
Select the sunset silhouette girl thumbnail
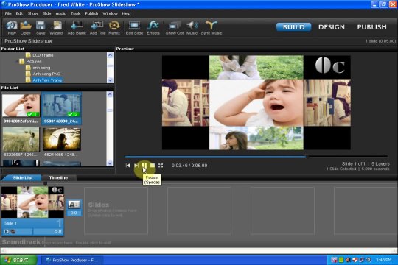coord(62,139)
